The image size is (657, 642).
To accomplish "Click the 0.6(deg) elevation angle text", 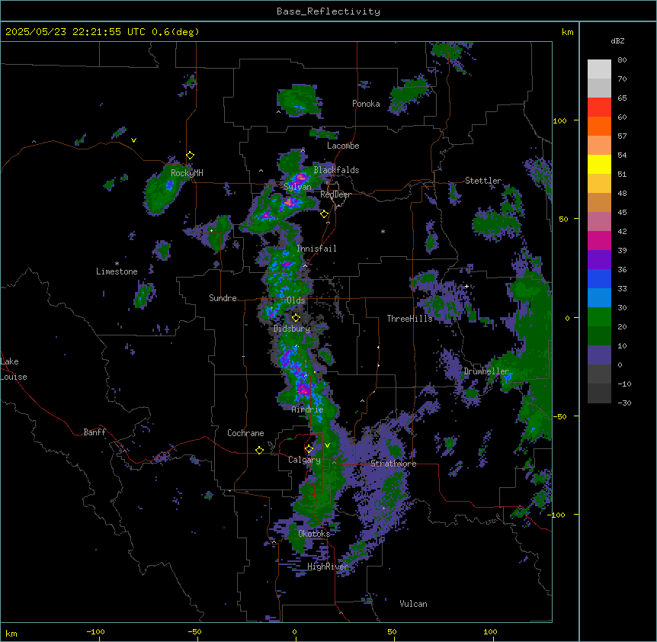I will click(x=175, y=32).
